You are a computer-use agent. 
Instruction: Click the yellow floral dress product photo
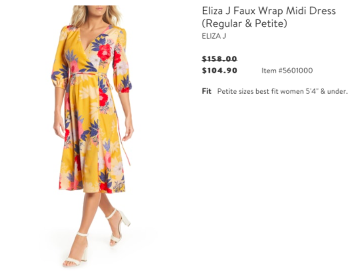click(x=92, y=136)
